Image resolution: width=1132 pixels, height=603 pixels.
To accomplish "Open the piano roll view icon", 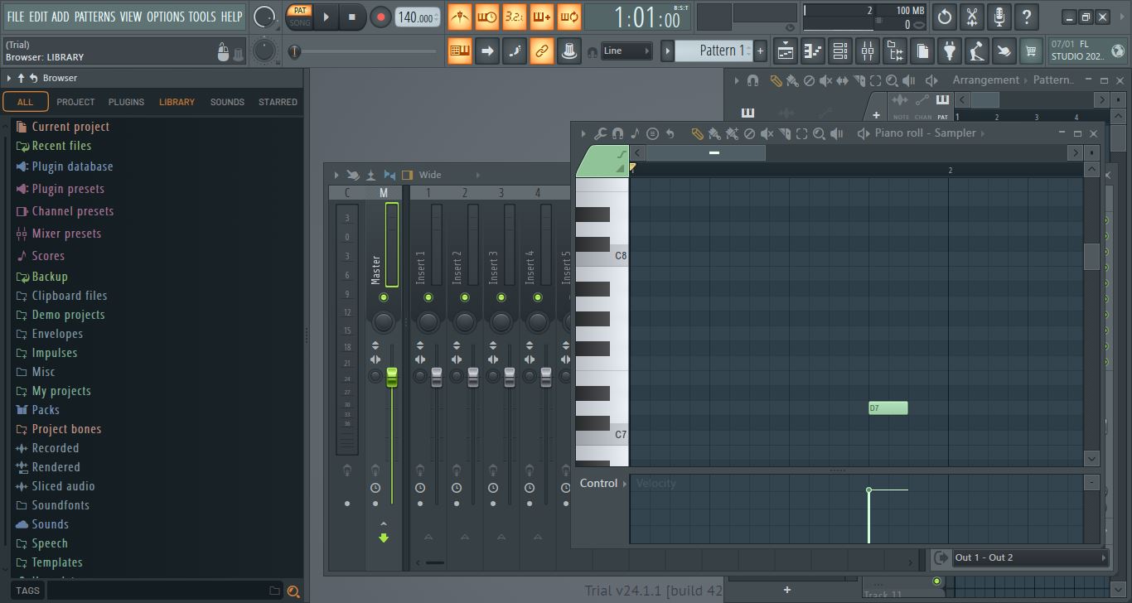I will tap(813, 51).
